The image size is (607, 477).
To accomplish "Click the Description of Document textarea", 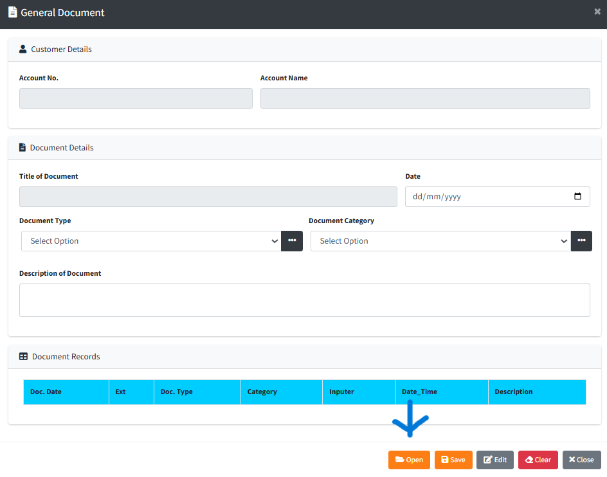I will pyautogui.click(x=304, y=300).
